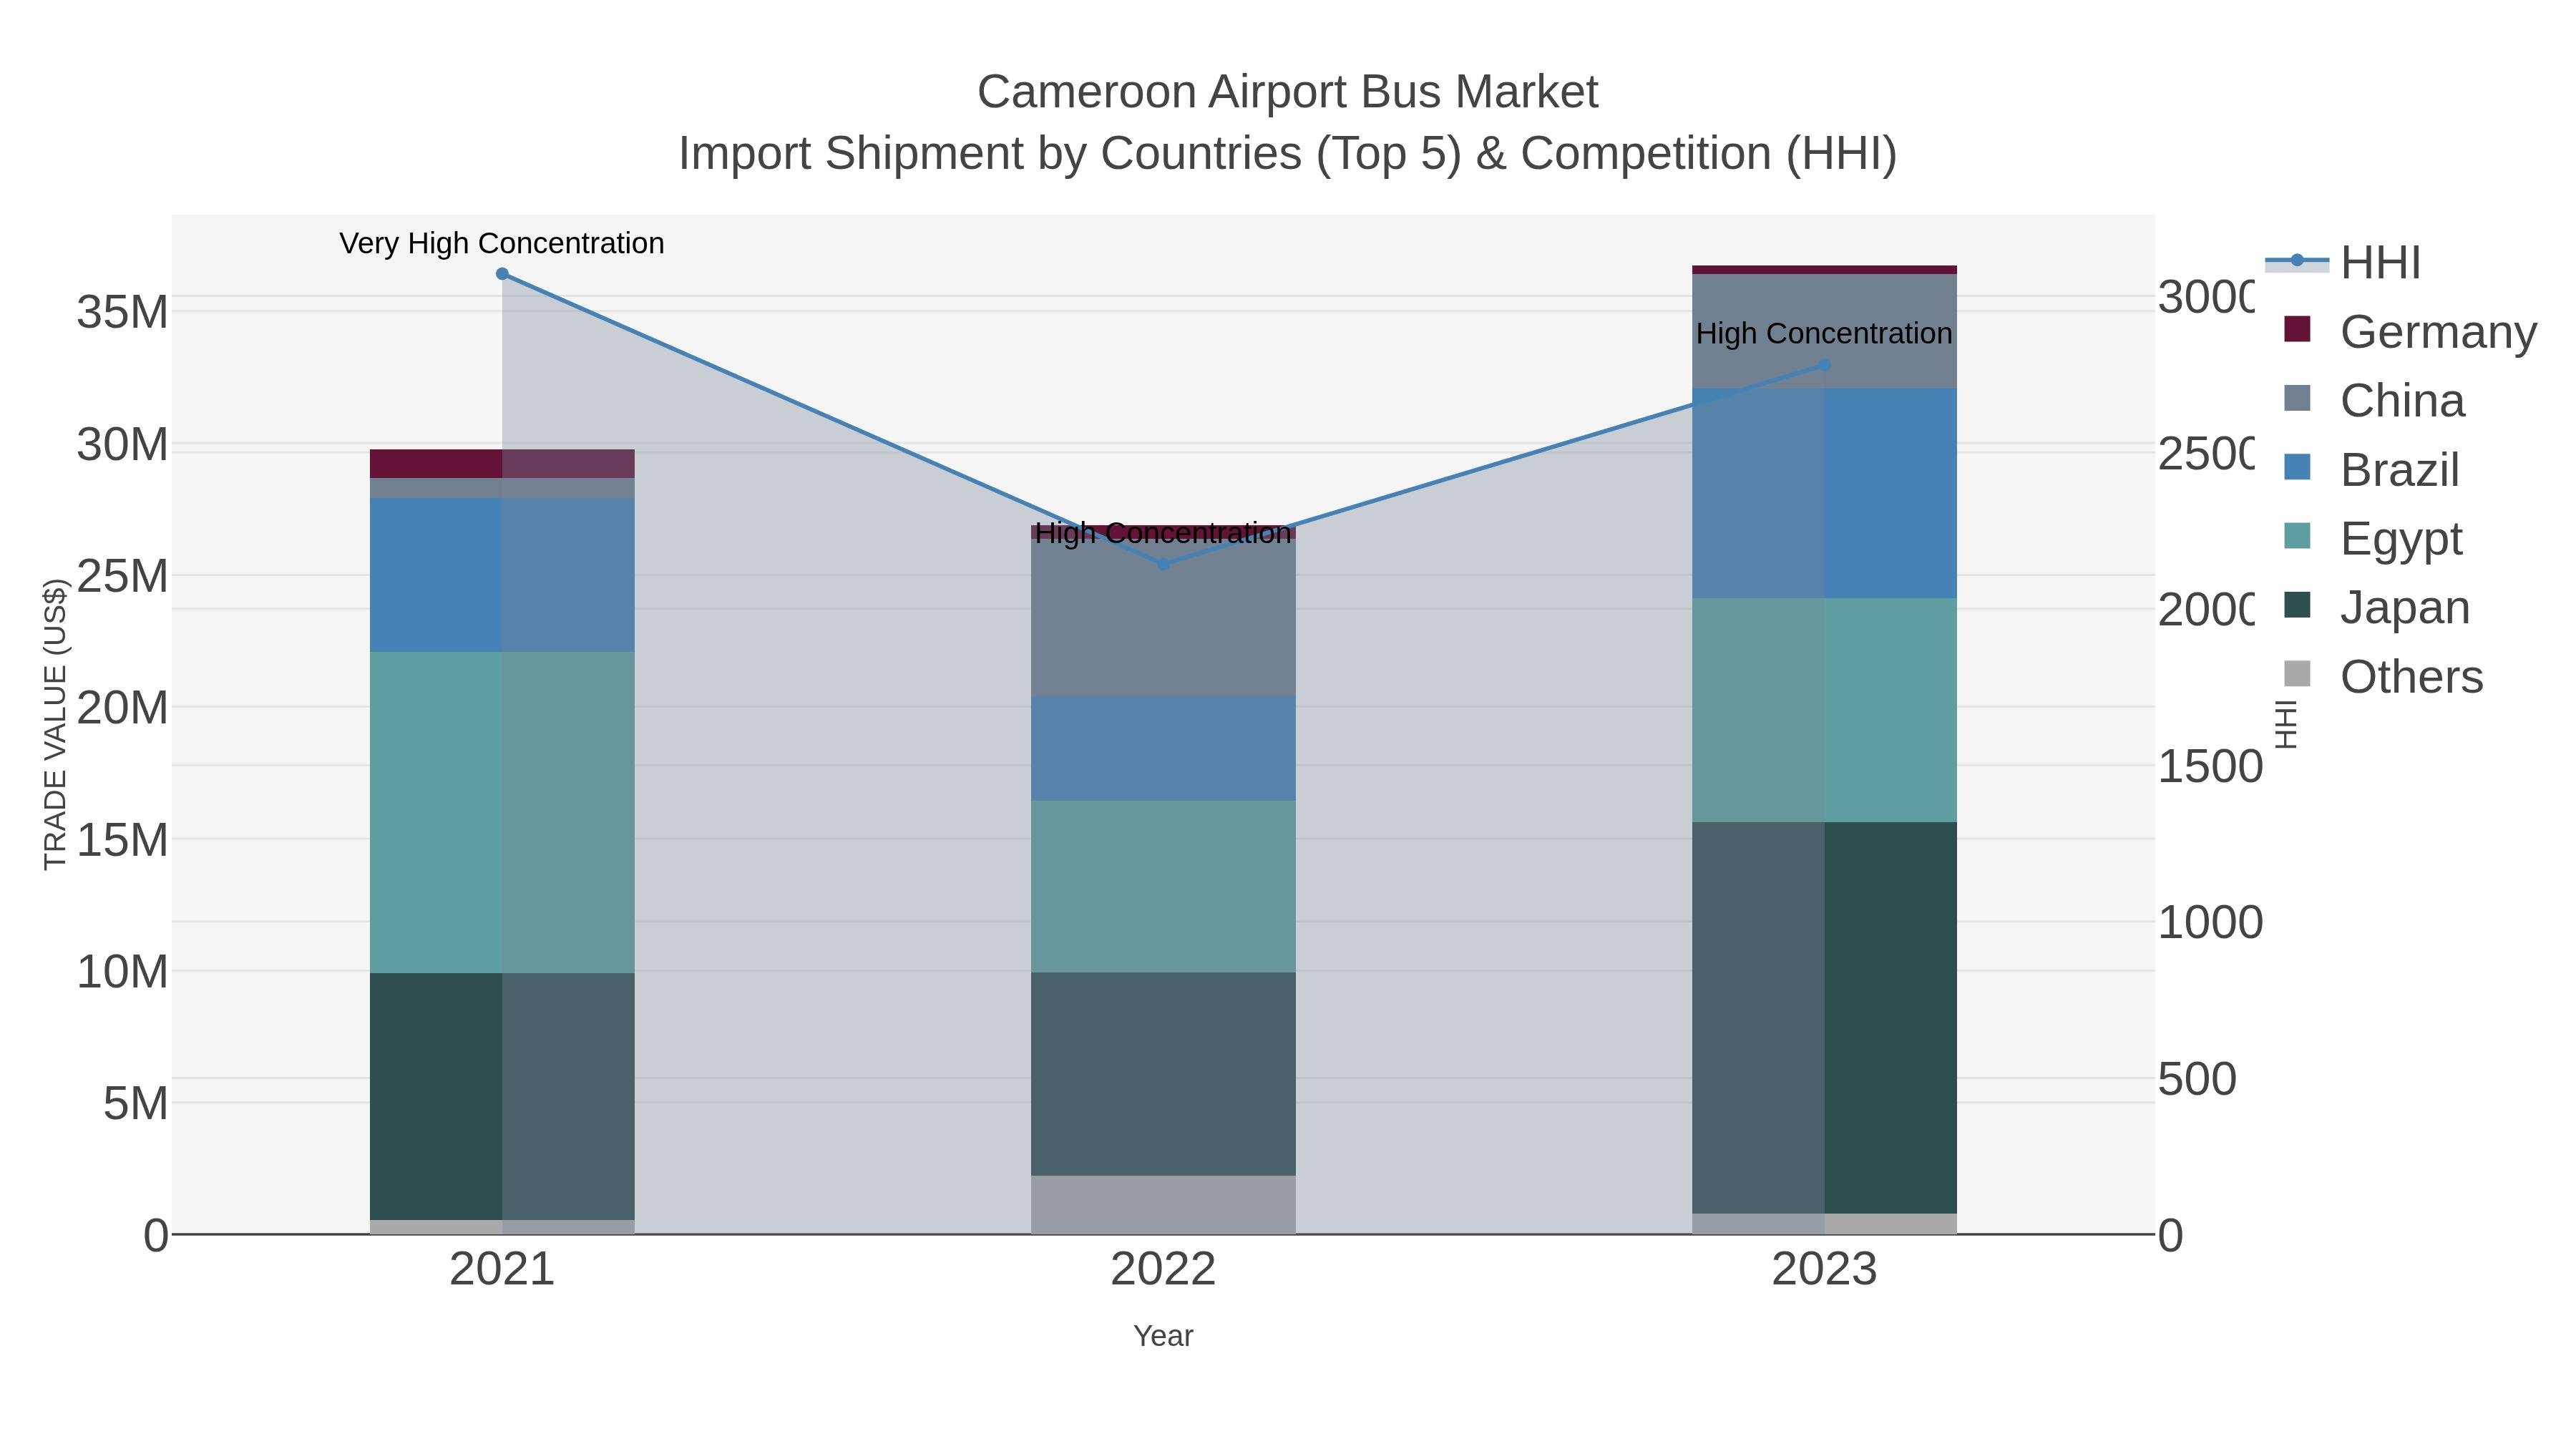Click the High Concentration label above 2023
This screenshot has width=2576, height=1449.
tap(1824, 333)
